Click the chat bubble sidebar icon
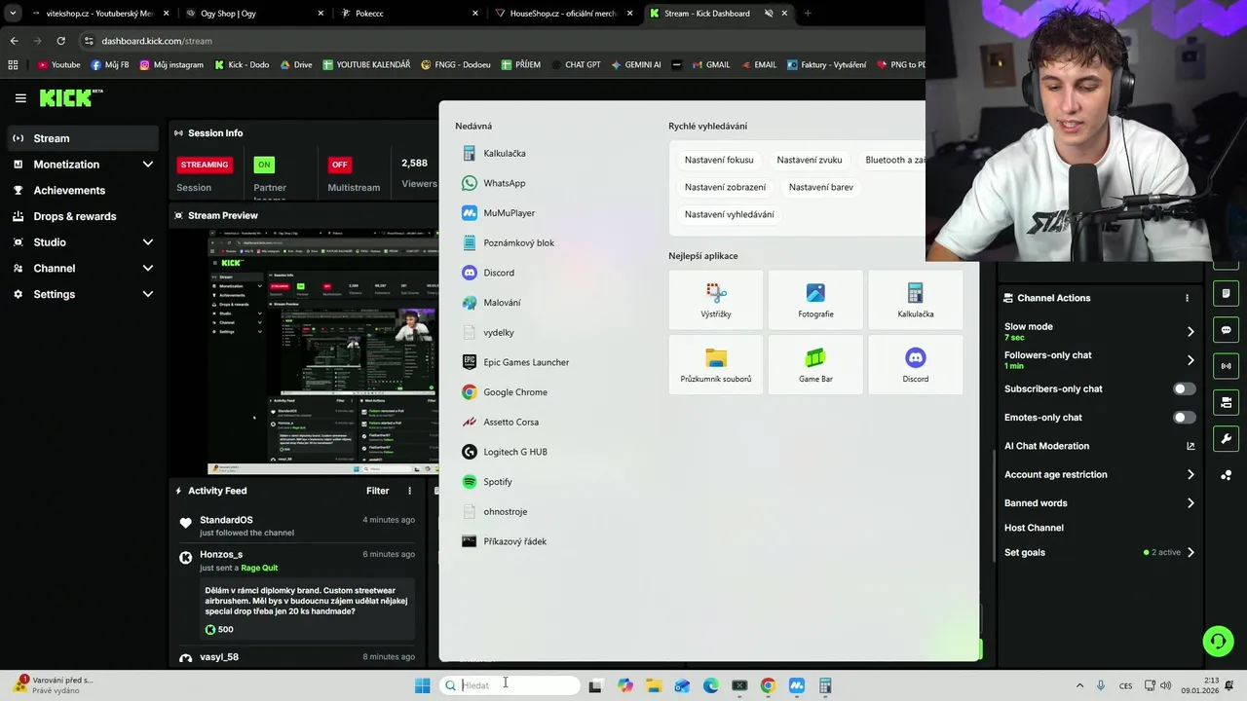Viewport: 1247px width, 701px height. [x=1226, y=330]
